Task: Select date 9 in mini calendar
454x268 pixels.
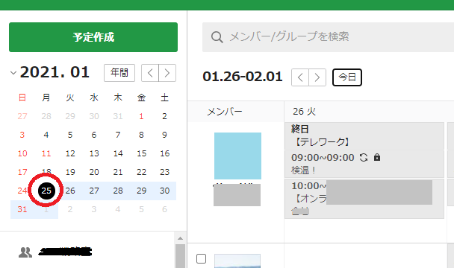Action: coord(164,135)
